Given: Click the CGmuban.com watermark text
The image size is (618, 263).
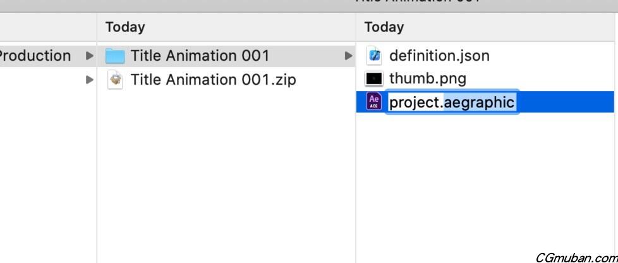Looking at the screenshot, I should pos(576,257).
